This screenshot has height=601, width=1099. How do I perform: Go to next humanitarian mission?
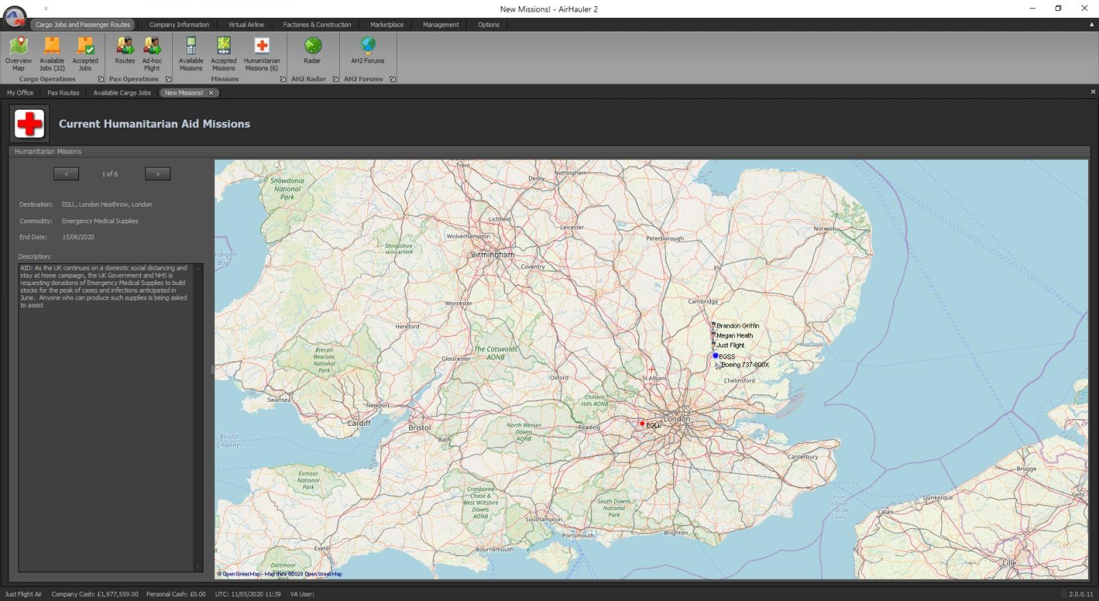click(x=157, y=174)
